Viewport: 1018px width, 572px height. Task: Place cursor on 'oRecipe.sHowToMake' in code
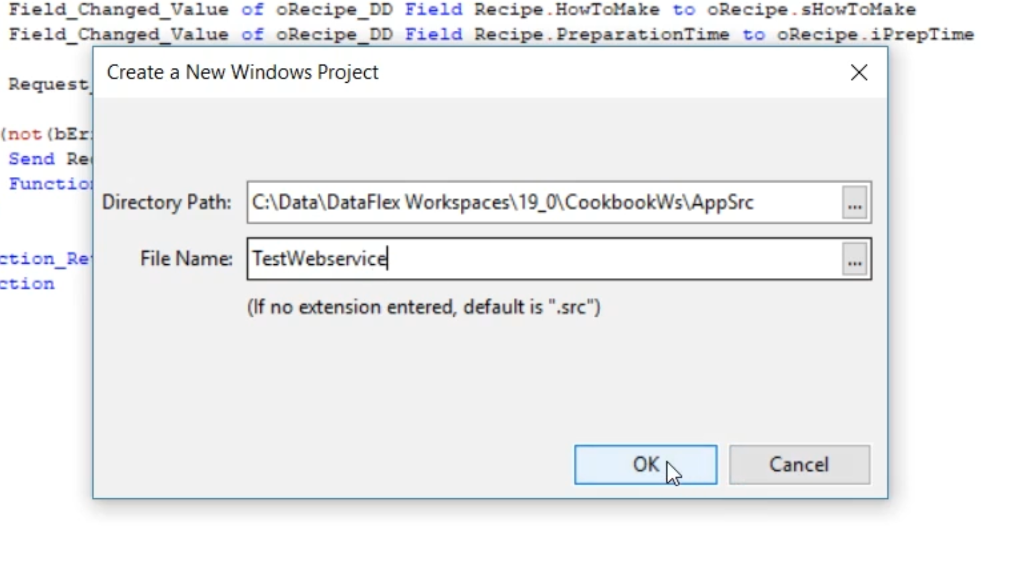point(811,10)
